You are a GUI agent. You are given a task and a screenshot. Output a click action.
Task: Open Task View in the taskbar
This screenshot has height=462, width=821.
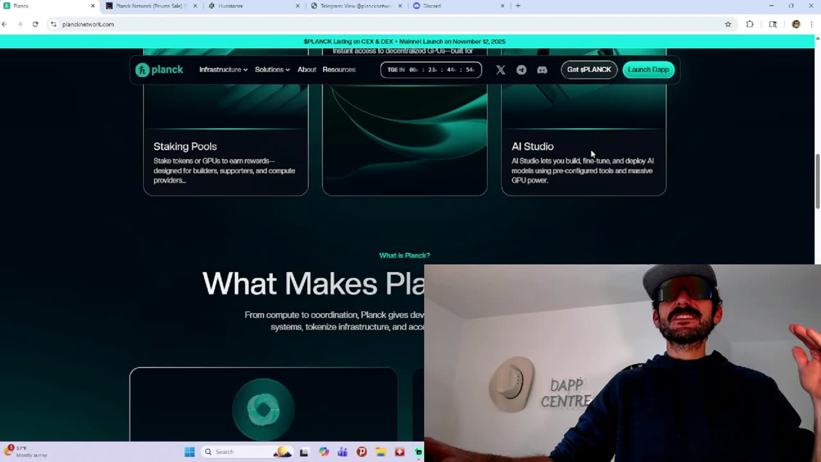[x=304, y=452]
